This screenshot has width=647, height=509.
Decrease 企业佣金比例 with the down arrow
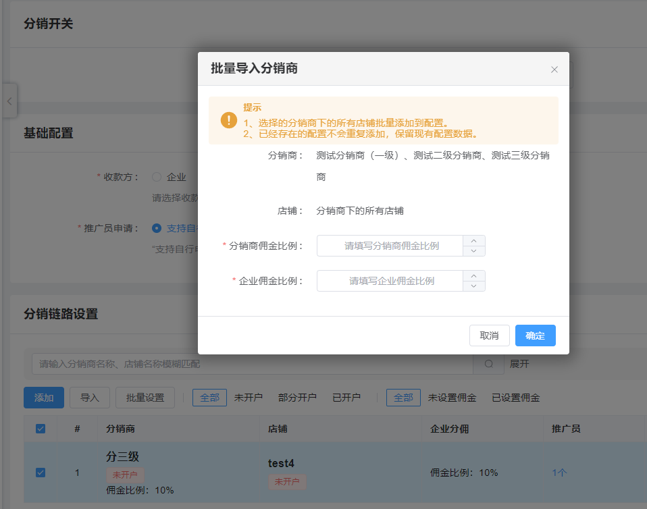473,286
